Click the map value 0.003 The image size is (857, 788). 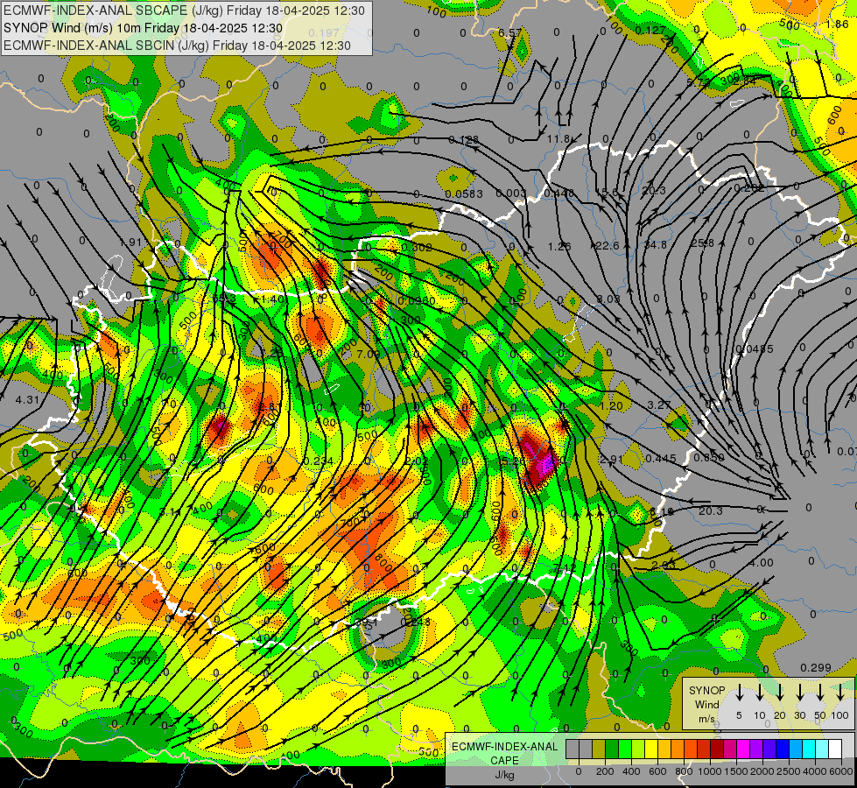[511, 193]
